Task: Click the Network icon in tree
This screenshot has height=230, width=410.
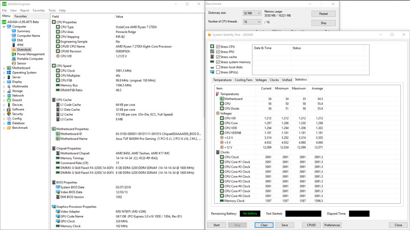Action: (x=9, y=95)
